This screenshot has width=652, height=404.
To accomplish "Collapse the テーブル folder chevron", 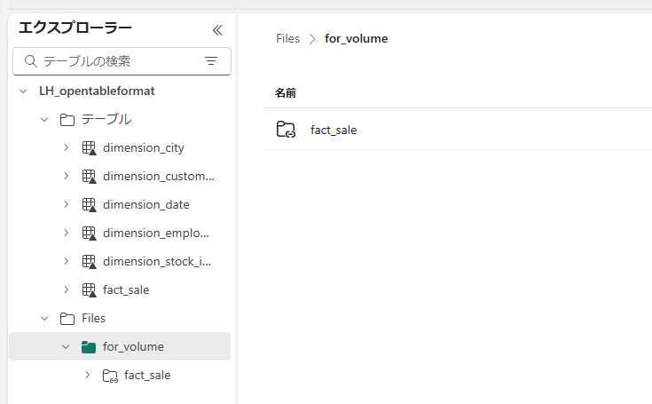I will 44,120.
